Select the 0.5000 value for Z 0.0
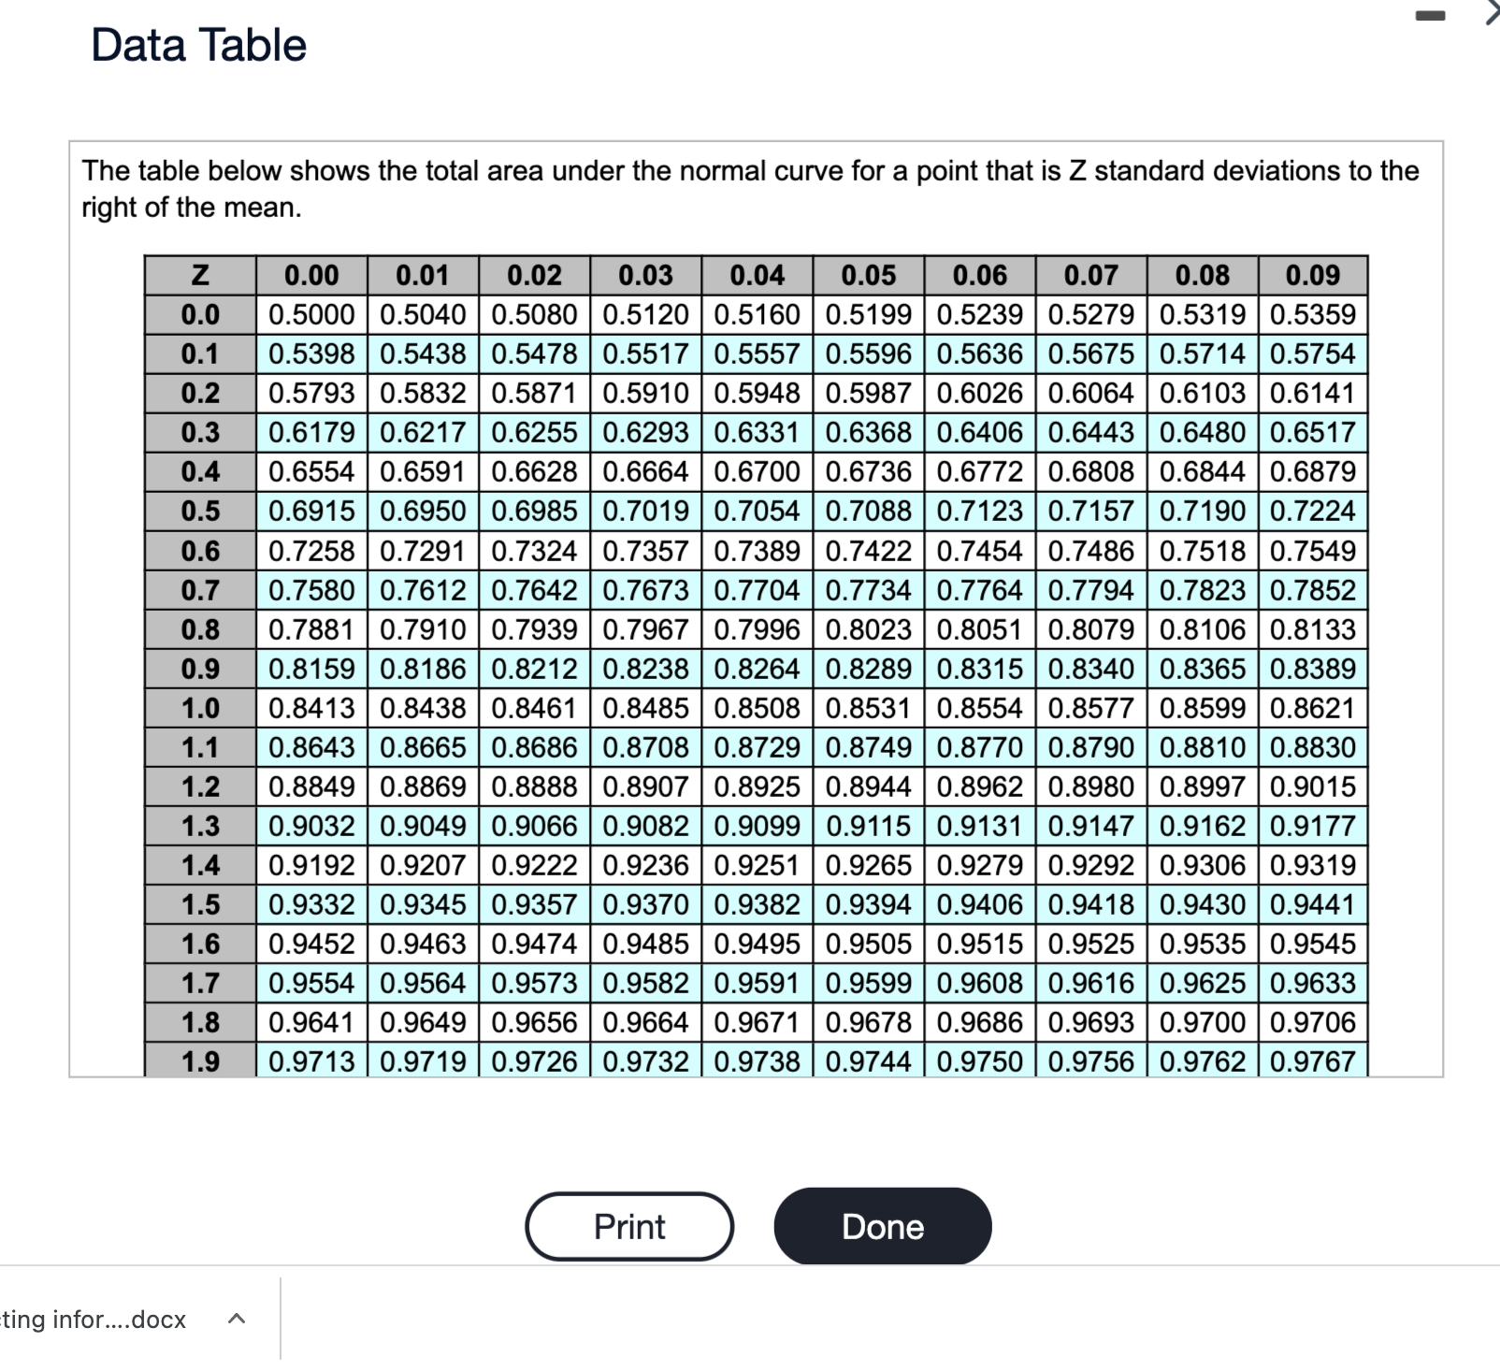This screenshot has width=1500, height=1371. pyautogui.click(x=312, y=314)
